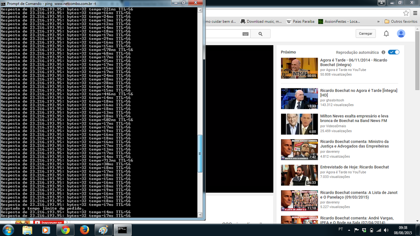The image size is (420, 236).
Task: Click line with tempo=578ms in prompt
Action: [x=66, y=50]
